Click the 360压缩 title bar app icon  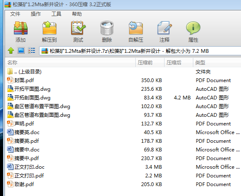(x=8, y=5)
